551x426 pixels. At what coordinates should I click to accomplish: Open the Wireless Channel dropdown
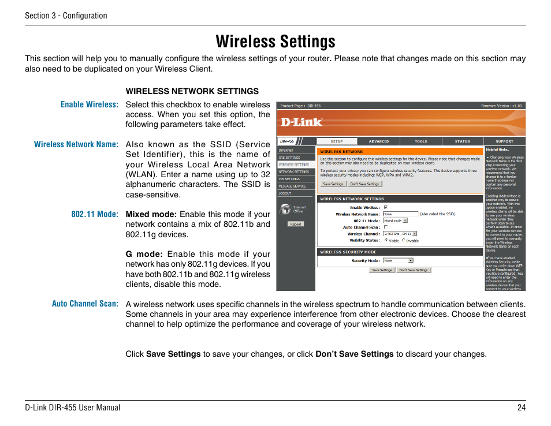(x=400, y=234)
